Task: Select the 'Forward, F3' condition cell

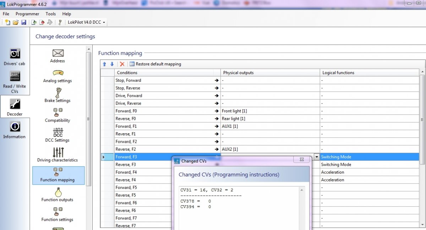Action: point(168,157)
